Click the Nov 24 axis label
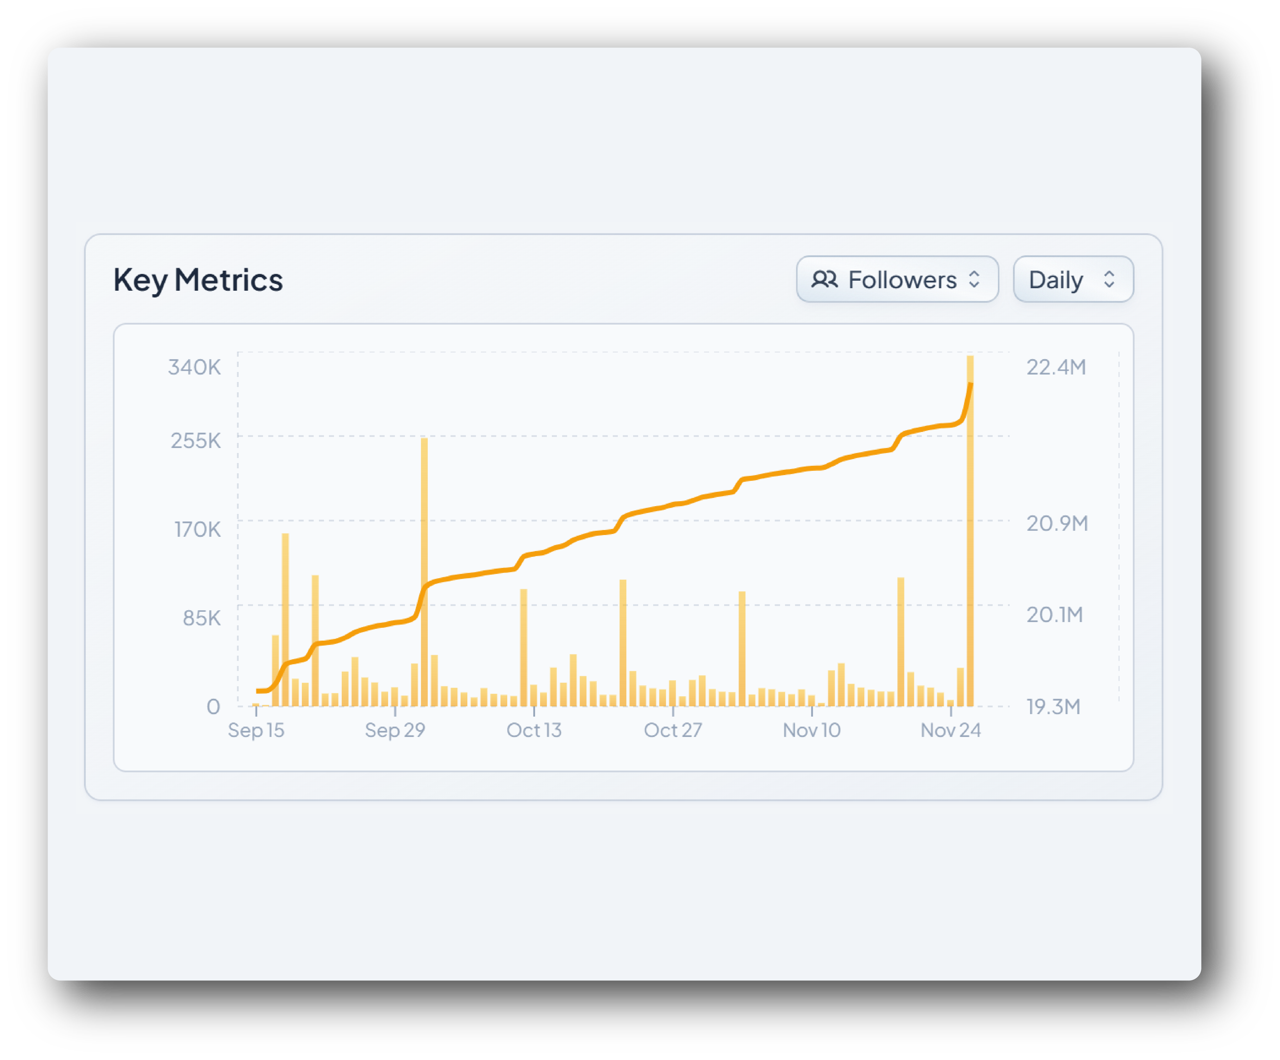Screen dimensions: 1280x1060 click(x=950, y=730)
